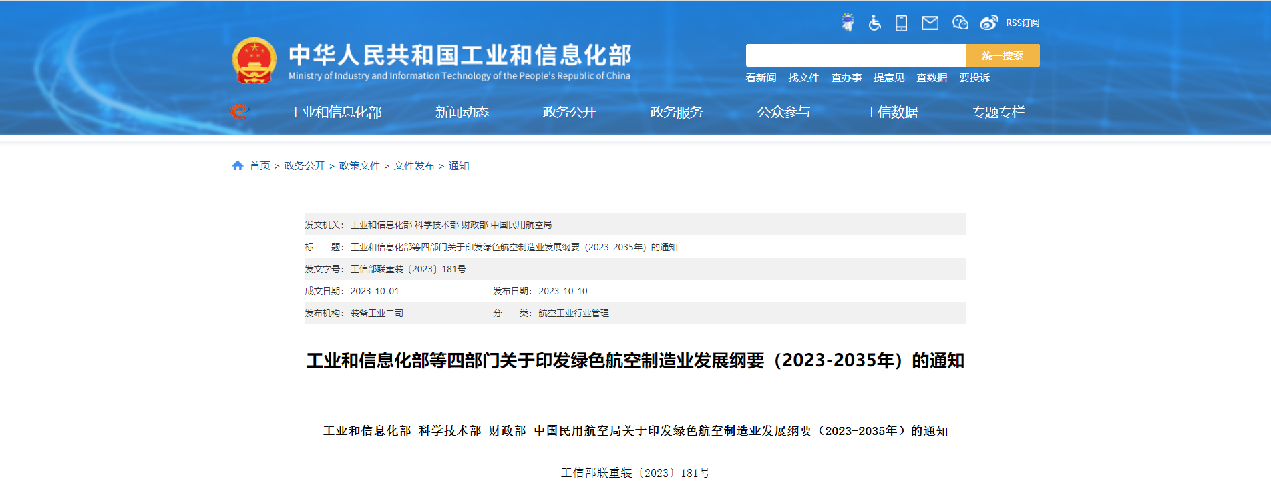Click the breadcrumb home icon
Viewport: 1271px width, 485px height.
point(237,166)
